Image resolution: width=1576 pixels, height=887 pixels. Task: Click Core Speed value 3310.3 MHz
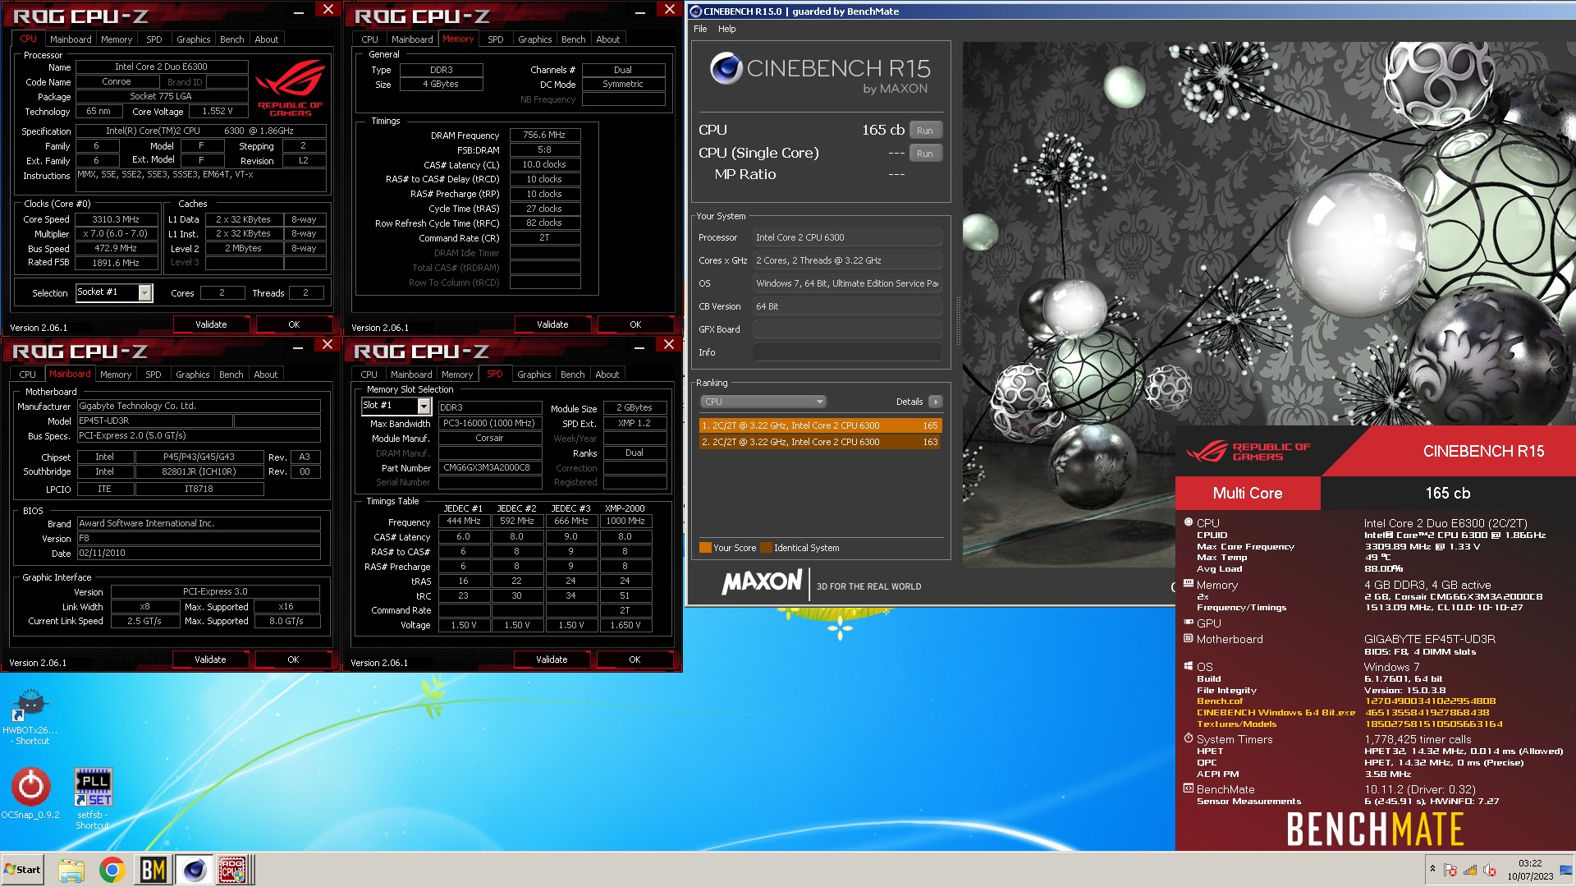(116, 220)
